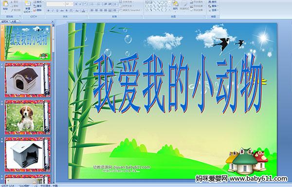The image size is (292, 187).
Task: Click the large Paste clipboard icon
Action: coord(5,4)
